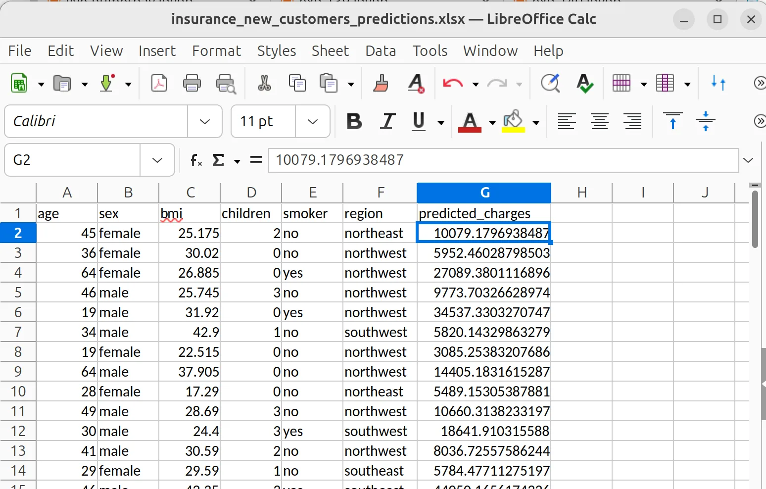
Task: Apply red font color
Action: click(x=470, y=122)
